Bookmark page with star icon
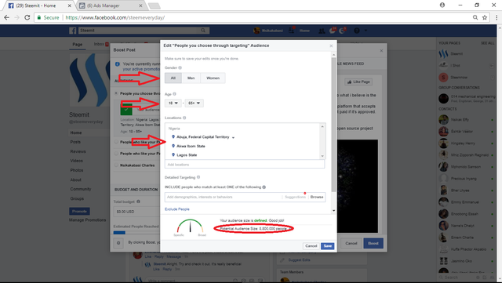This screenshot has width=502, height=283. point(485,17)
